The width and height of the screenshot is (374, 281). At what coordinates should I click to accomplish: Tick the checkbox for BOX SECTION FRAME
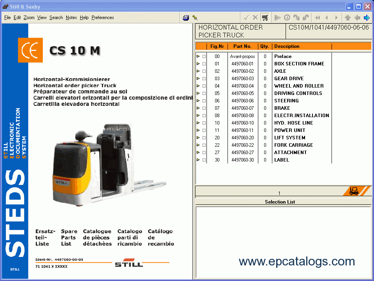click(x=204, y=64)
